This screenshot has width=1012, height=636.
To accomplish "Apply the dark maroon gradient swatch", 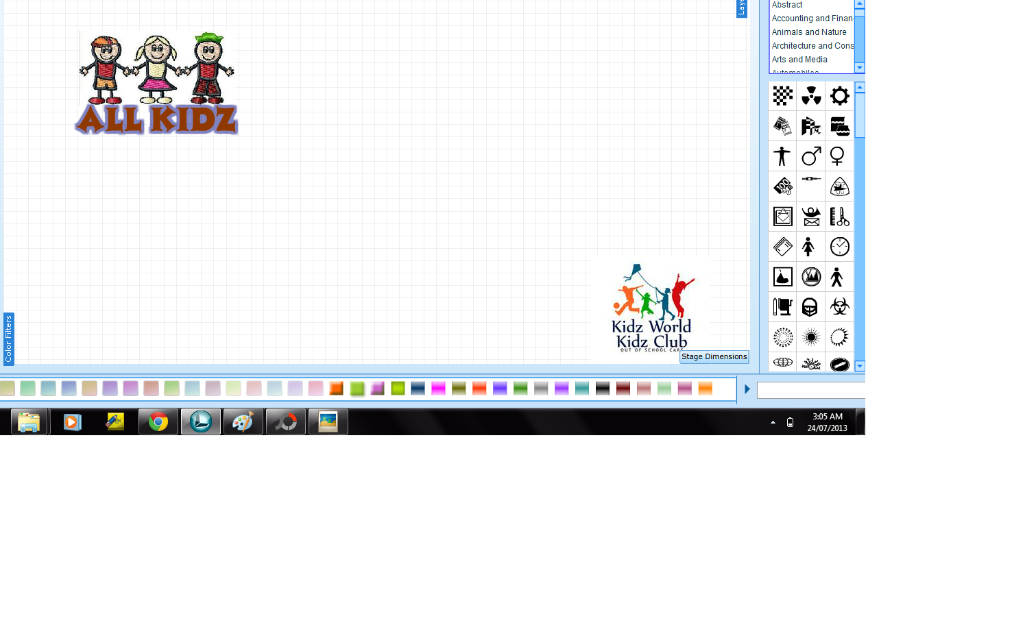I will 623,389.
